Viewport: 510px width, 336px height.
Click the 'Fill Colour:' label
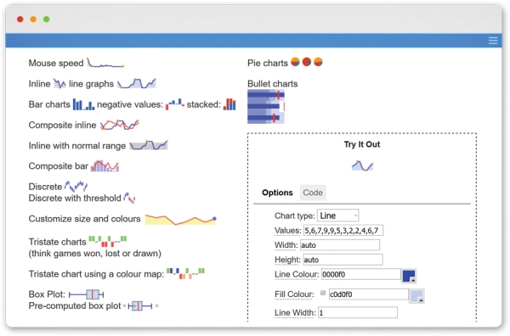(294, 294)
